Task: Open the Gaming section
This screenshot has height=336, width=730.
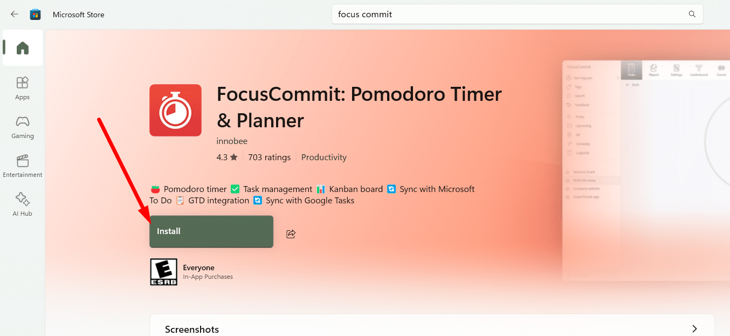Action: click(x=23, y=127)
